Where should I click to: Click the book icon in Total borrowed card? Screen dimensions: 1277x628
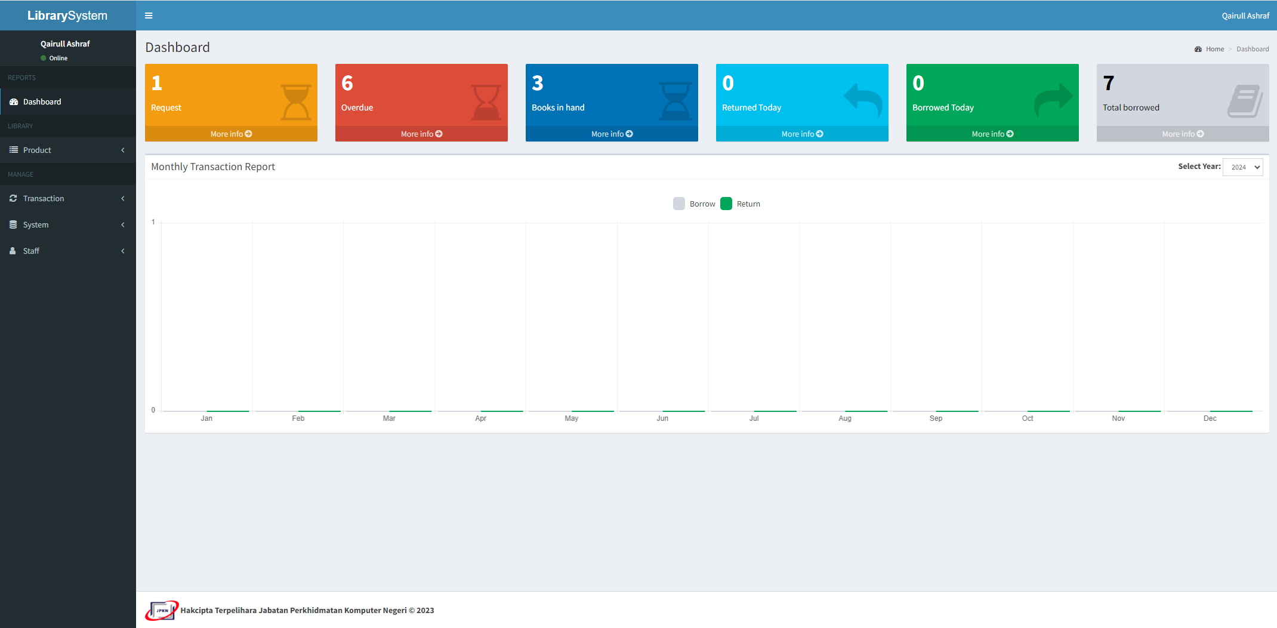(x=1245, y=101)
